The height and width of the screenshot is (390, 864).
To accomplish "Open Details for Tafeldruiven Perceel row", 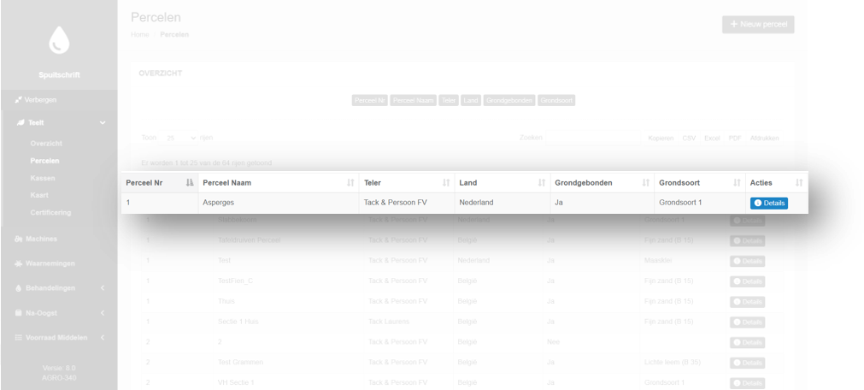I will (x=747, y=240).
